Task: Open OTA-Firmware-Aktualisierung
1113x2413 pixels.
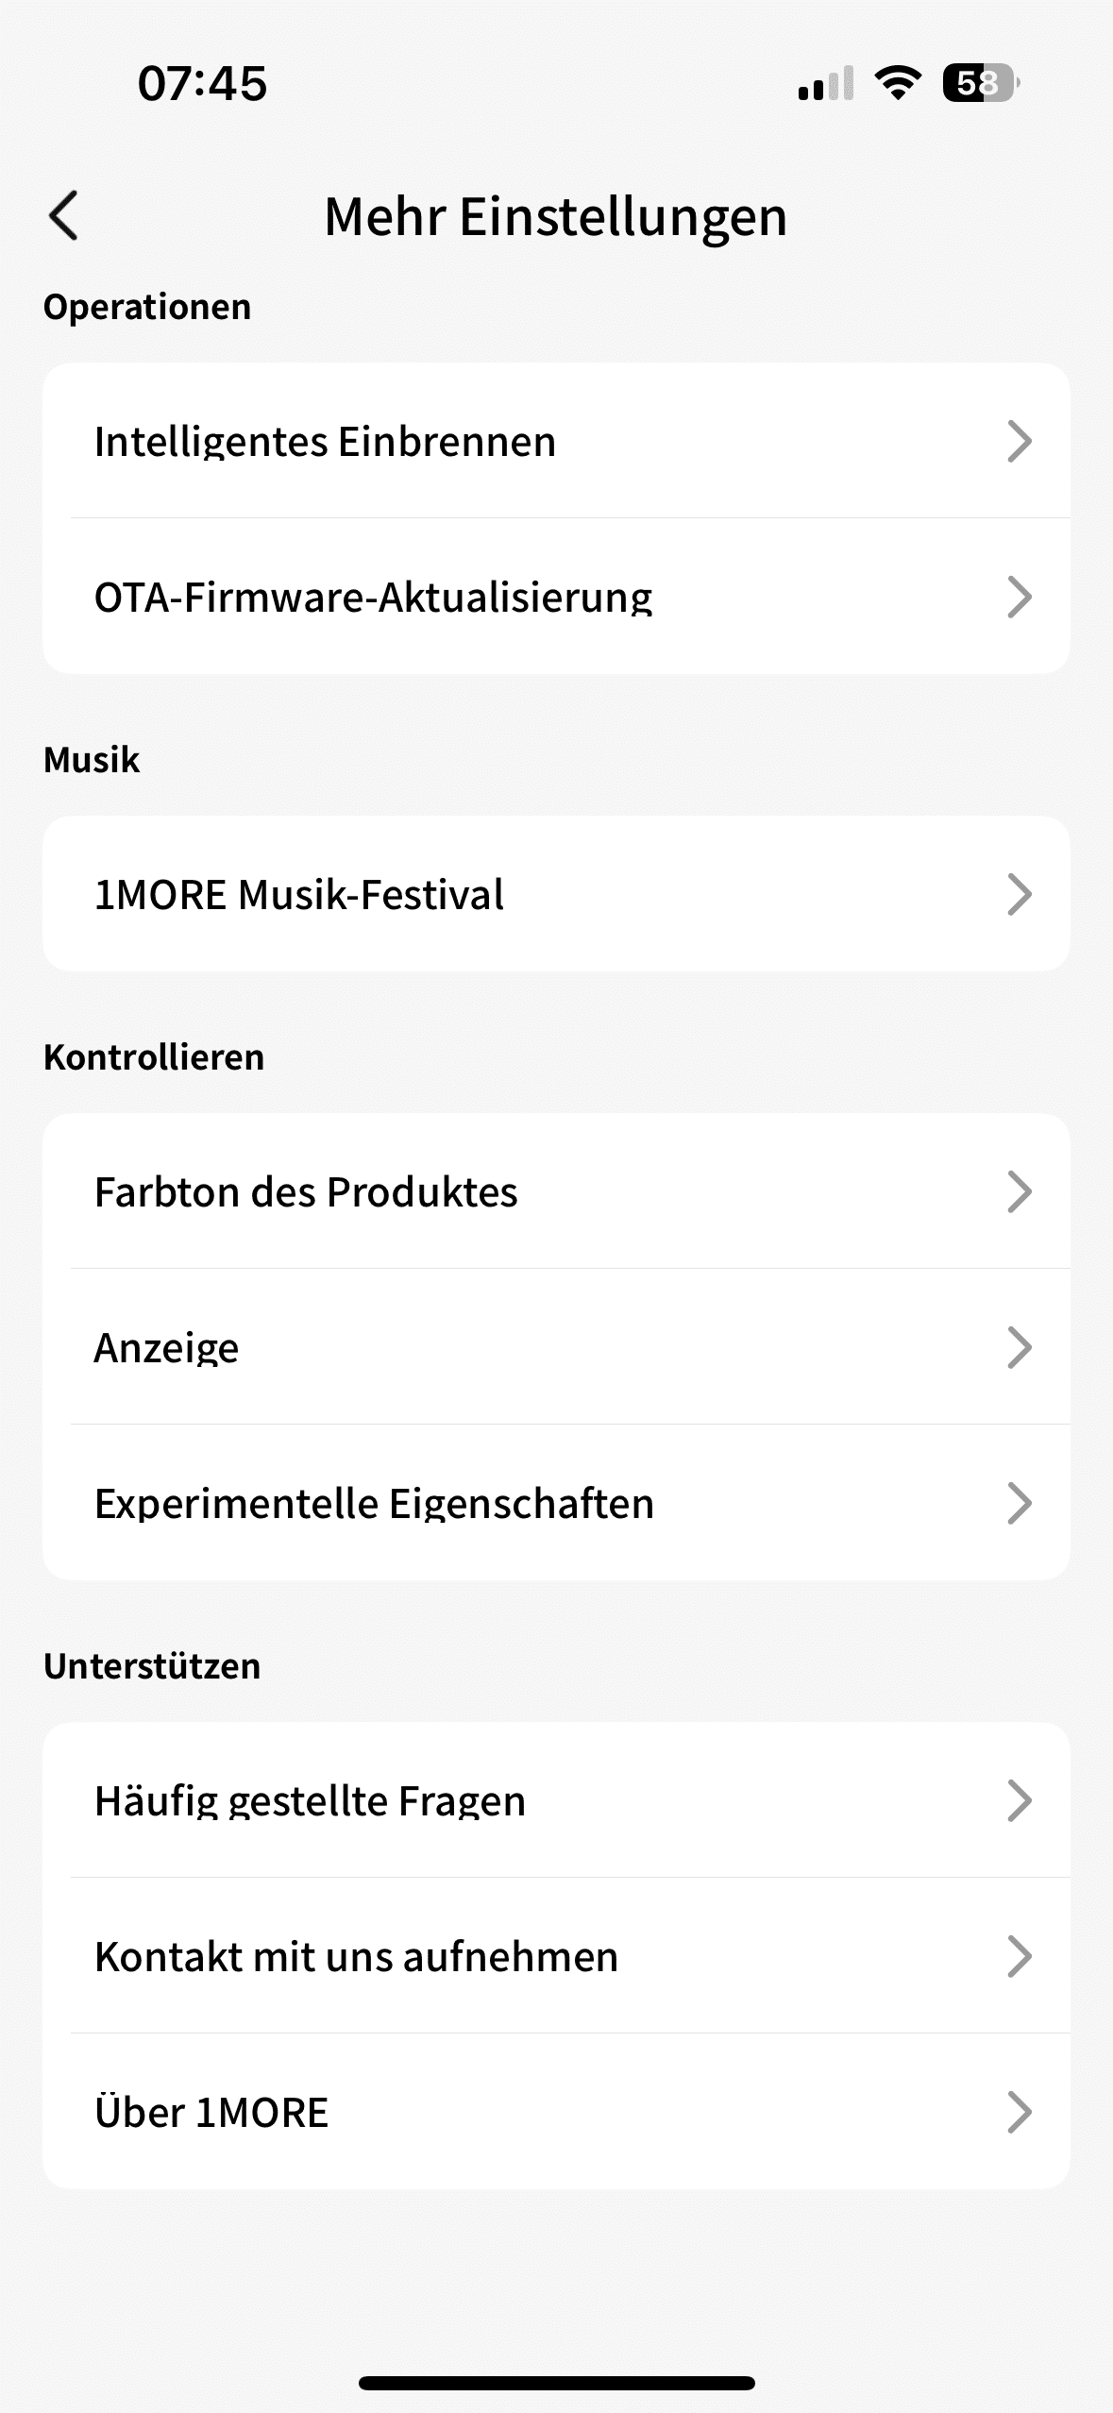Action: click(373, 597)
